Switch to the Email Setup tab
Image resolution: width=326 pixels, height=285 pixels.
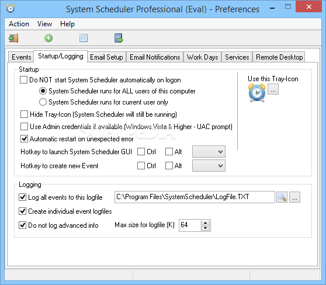coord(106,57)
